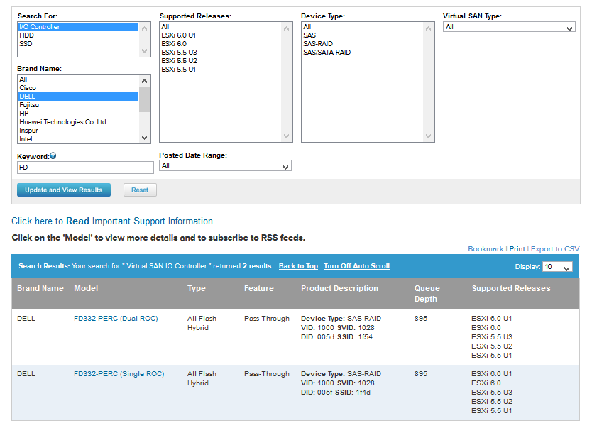Viewport: 592px width, 428px height.
Task: Click Pass-Through in Single ROC row
Action: (267, 374)
